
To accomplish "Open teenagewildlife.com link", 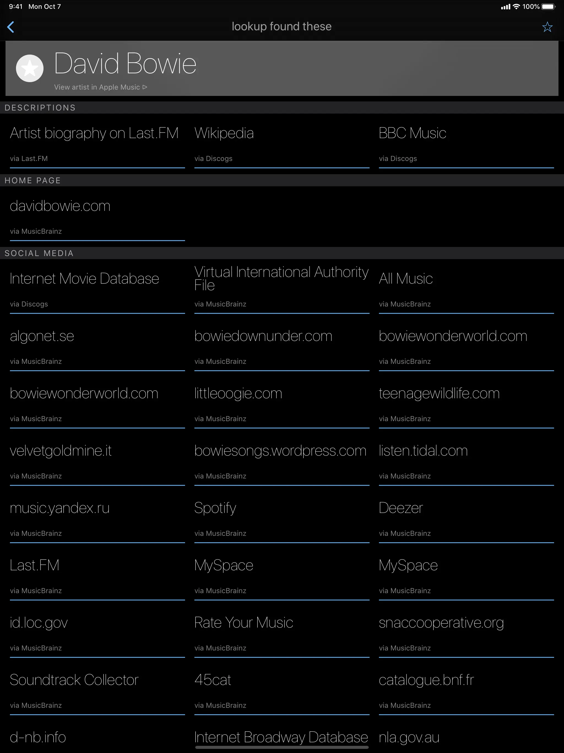I will (439, 394).
